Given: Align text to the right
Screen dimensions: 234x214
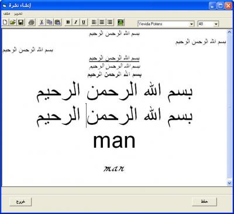Looking at the screenshot, I should point(110,22).
